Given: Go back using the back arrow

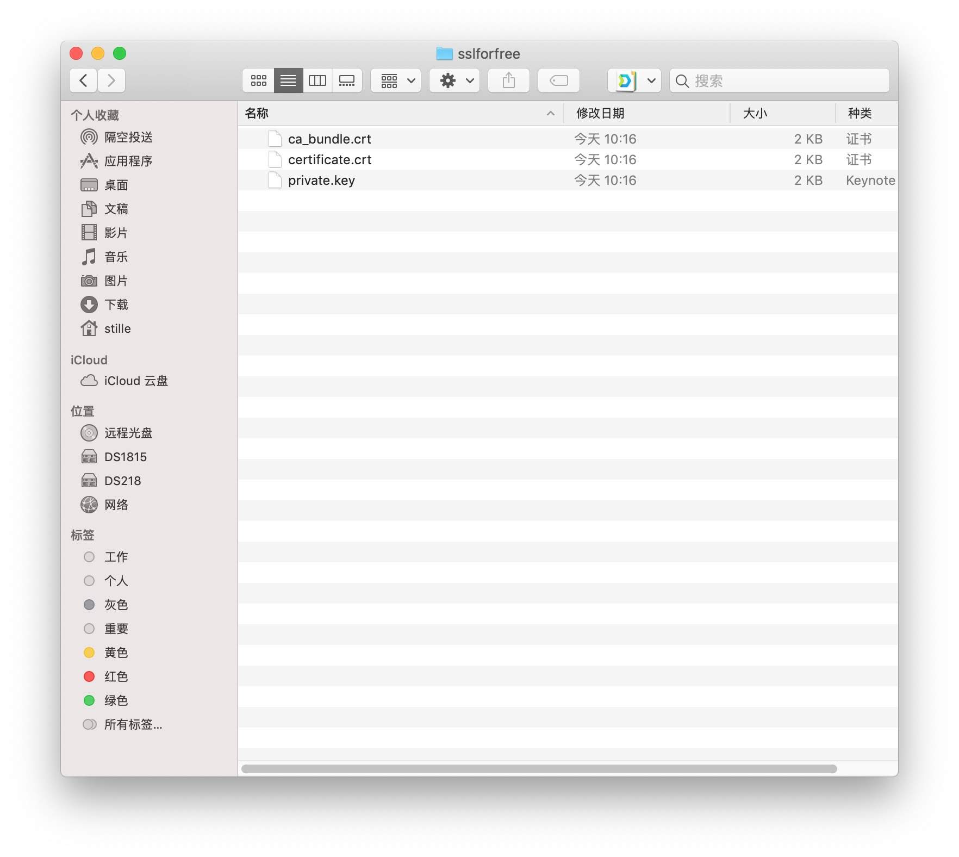Looking at the screenshot, I should 83,81.
